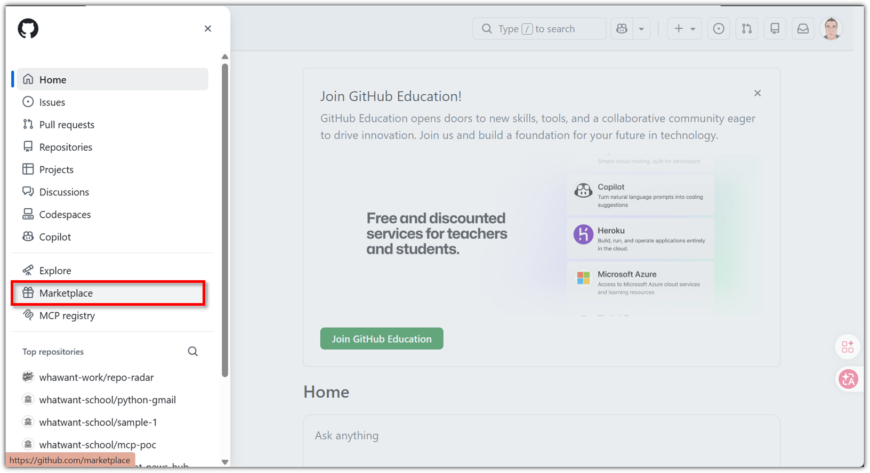Click the Type / to search field
870x473 pixels.
(539, 29)
